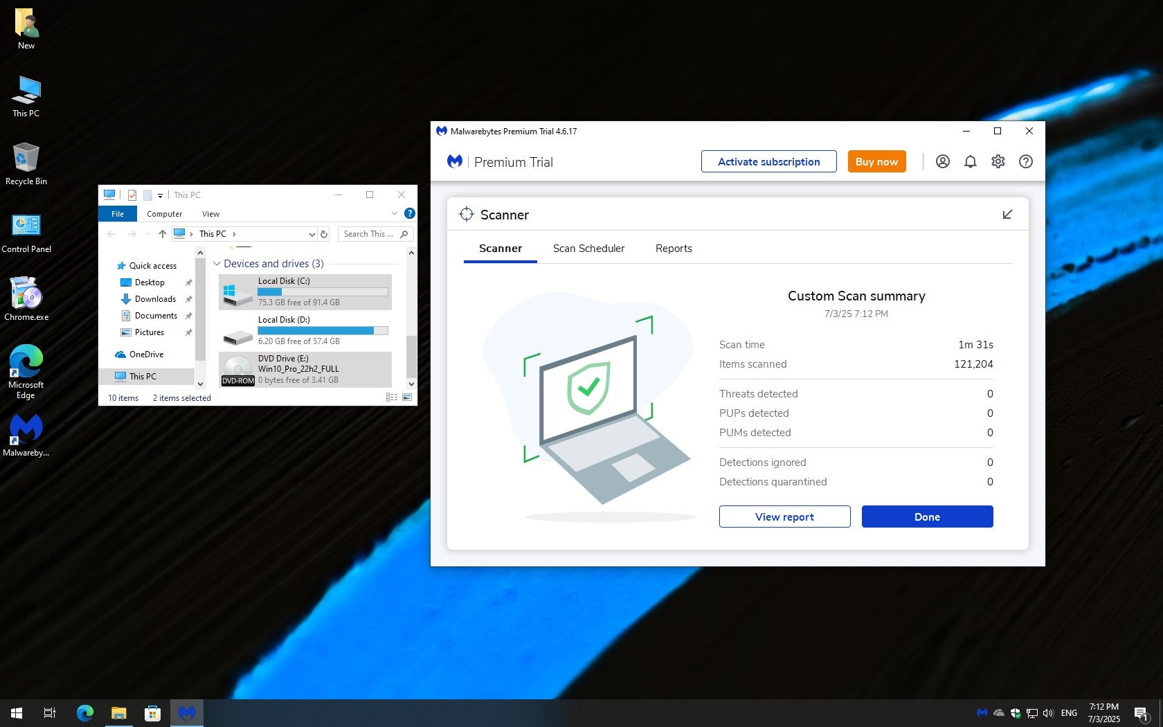The image size is (1163, 727).
Task: Switch File Explorer to large icons view
Action: pos(407,397)
